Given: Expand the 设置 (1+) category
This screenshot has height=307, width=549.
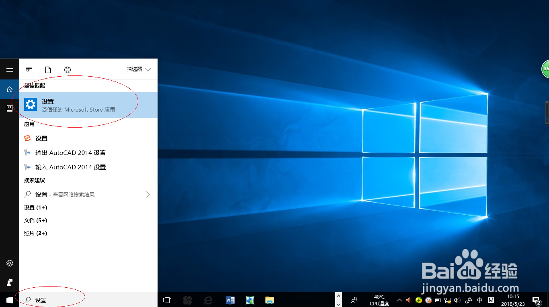Looking at the screenshot, I should pos(35,207).
